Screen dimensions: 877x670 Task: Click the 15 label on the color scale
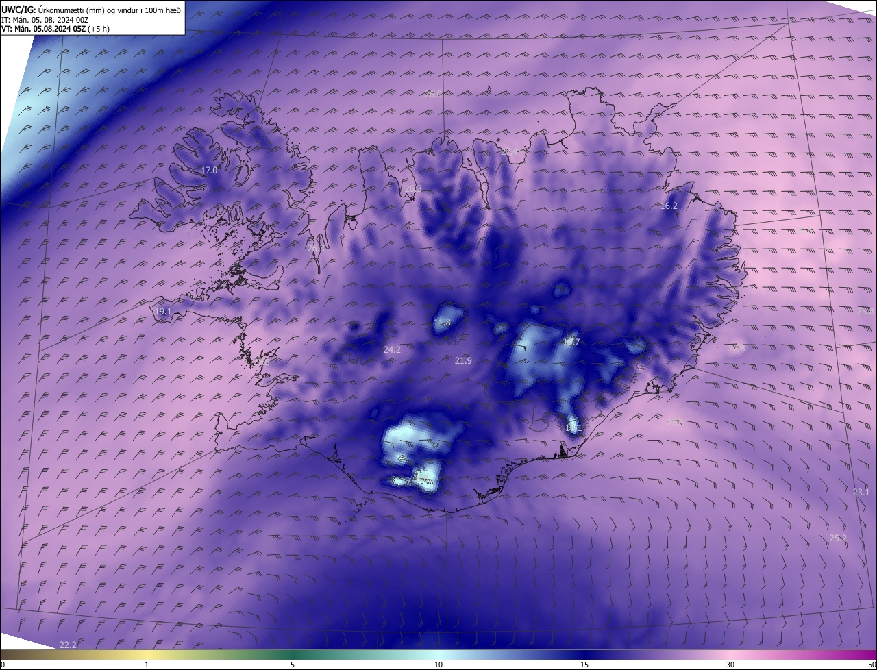click(584, 665)
